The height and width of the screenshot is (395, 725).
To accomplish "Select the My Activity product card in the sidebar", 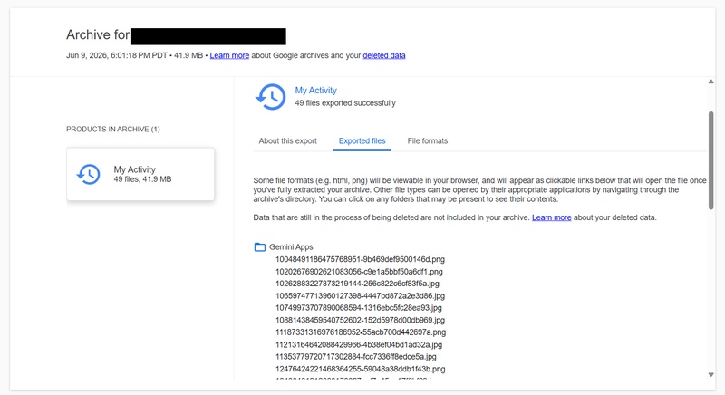I will click(140, 174).
